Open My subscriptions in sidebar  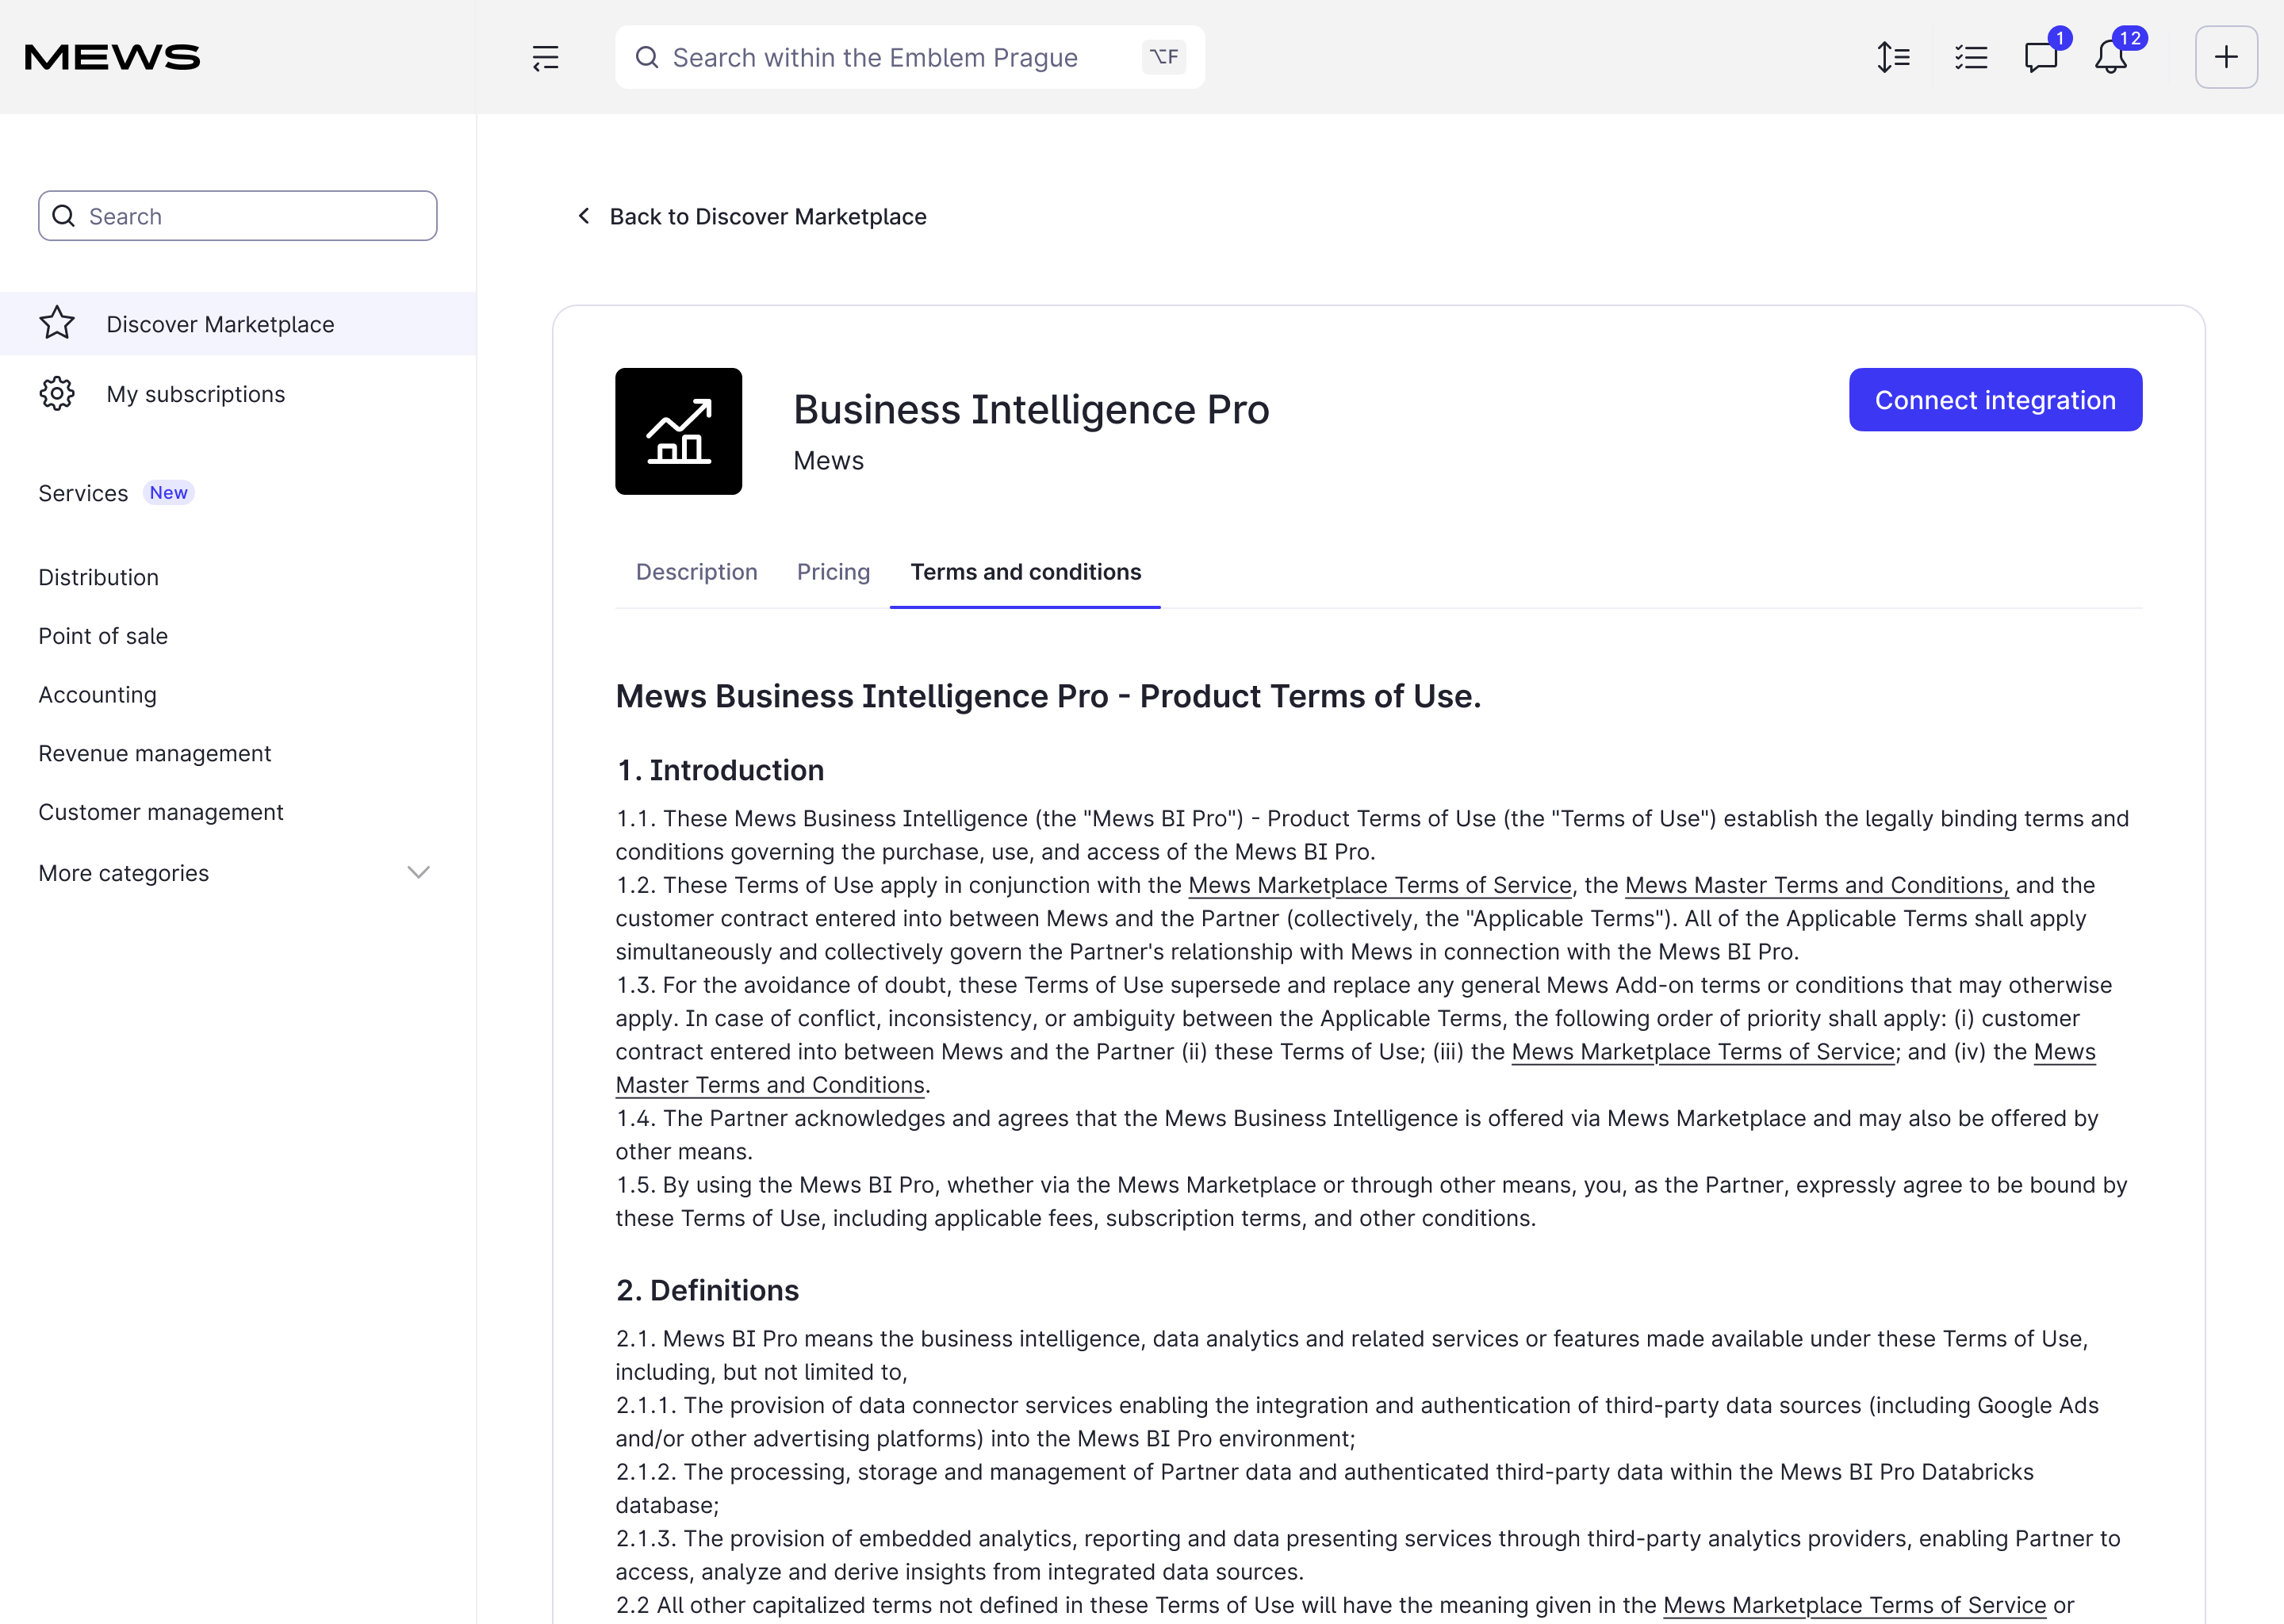pyautogui.click(x=238, y=394)
